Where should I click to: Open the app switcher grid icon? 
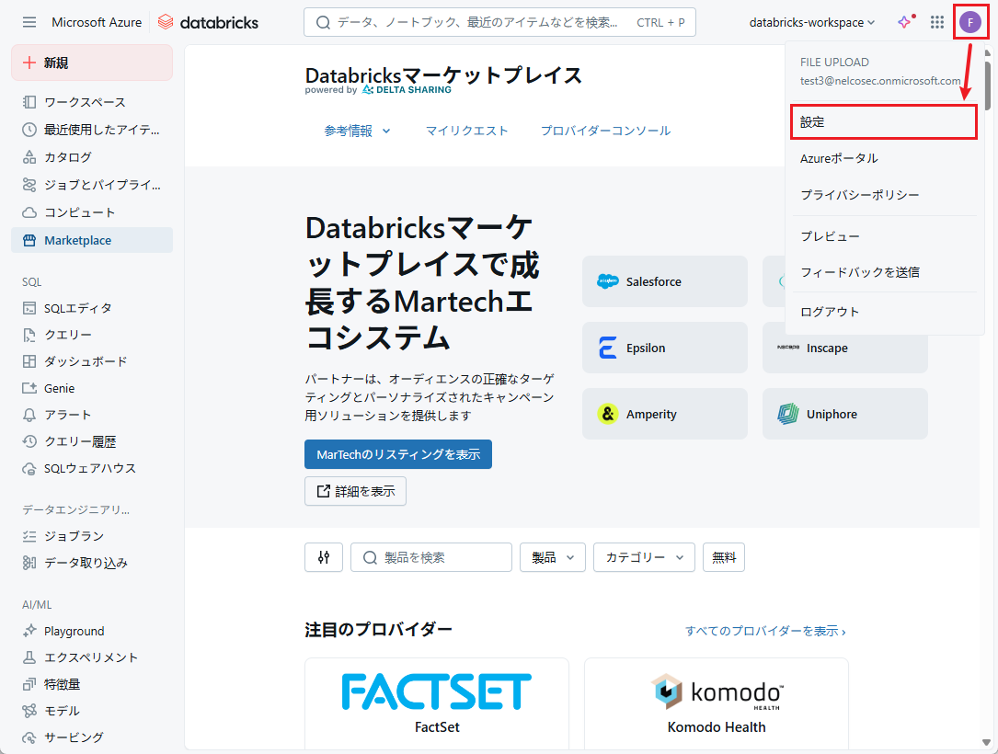pyautogui.click(x=937, y=22)
